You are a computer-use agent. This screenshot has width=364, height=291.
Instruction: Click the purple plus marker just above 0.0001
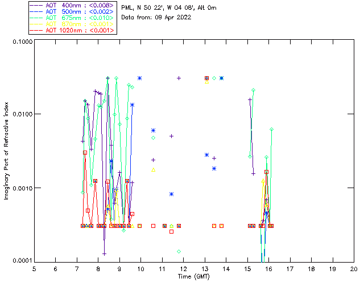coord(104,254)
